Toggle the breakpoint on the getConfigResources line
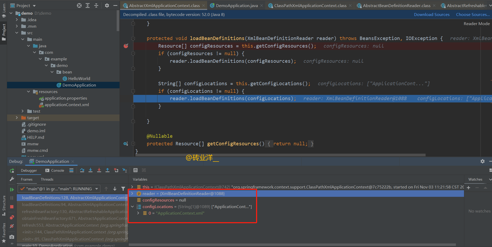This screenshot has height=247, width=492. click(x=126, y=46)
